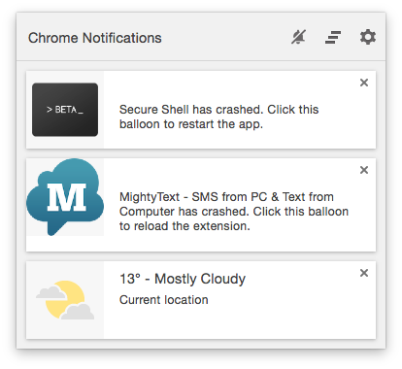The image size is (402, 369).
Task: Click the Secure Shell BETA app icon
Action: [65, 110]
